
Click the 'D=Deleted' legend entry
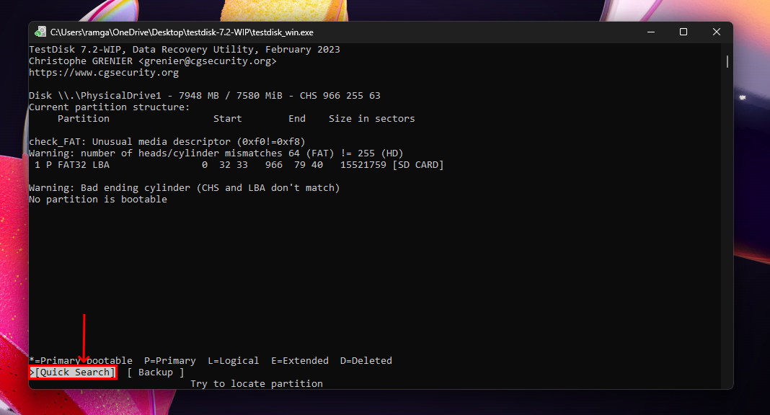click(x=366, y=360)
